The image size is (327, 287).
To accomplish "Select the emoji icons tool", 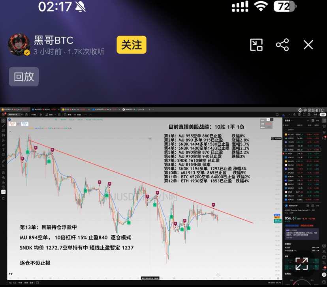I will pos(3,155).
